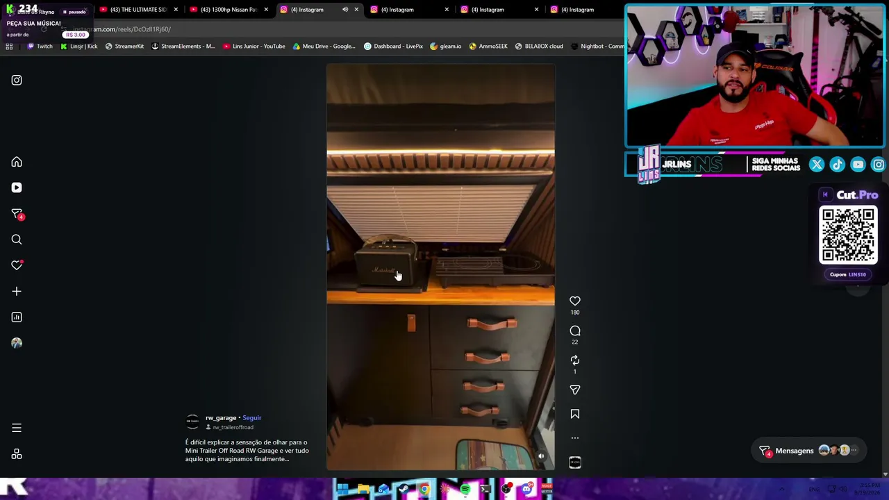Open the Instagram home logo
This screenshot has height=500, width=889.
coord(17,80)
